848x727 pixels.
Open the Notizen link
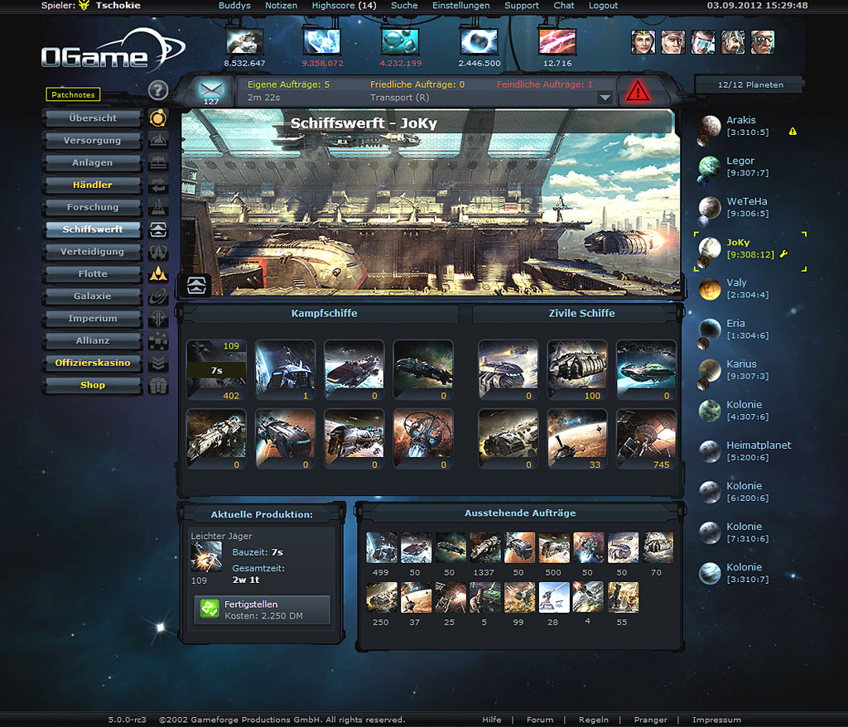point(282,6)
